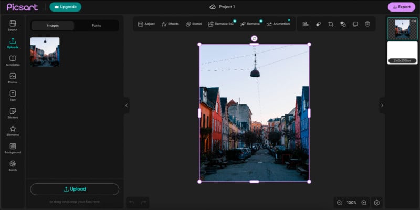Image resolution: width=420 pixels, height=210 pixels.
Task: Click the green Upgrade button
Action: click(x=65, y=7)
